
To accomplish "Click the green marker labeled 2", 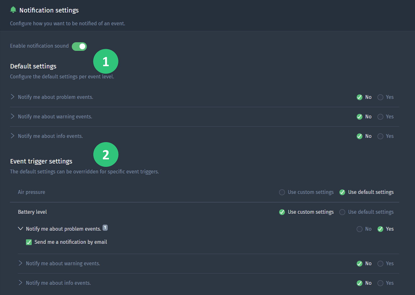I will pyautogui.click(x=106, y=154).
